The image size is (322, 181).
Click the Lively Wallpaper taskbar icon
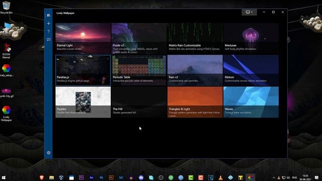(251, 177)
